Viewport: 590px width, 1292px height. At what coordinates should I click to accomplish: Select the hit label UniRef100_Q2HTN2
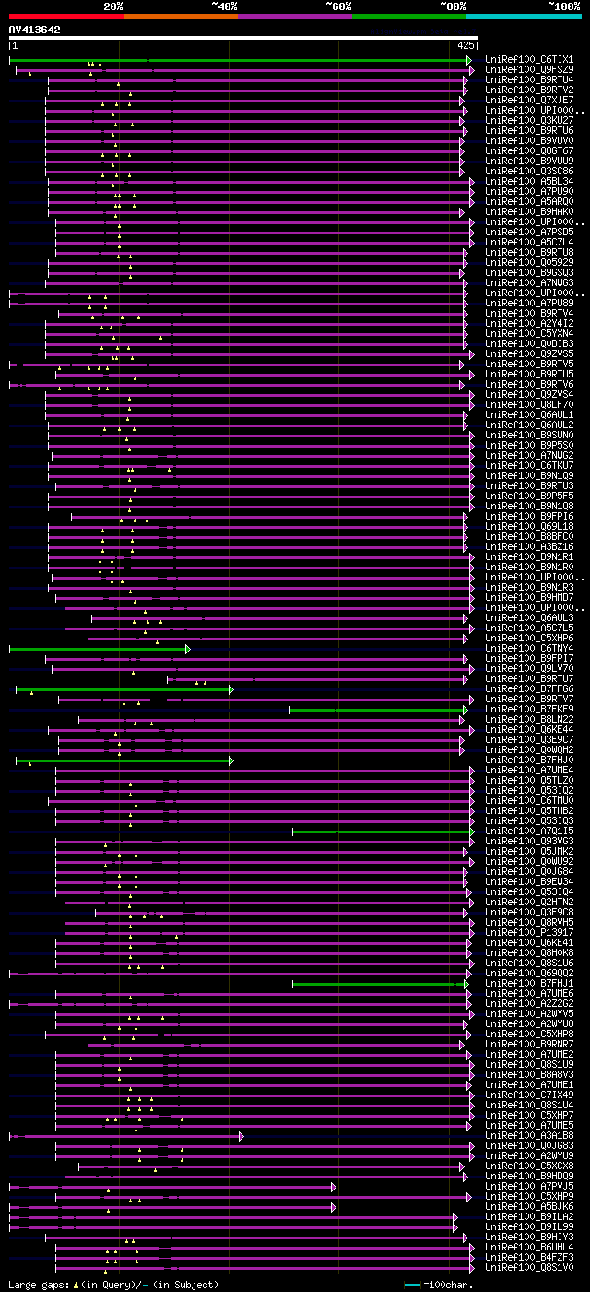pyautogui.click(x=528, y=902)
